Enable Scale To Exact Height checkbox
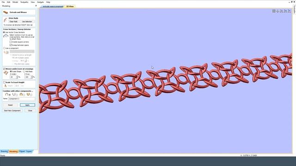Screen dimensions: 296x166 4,83
